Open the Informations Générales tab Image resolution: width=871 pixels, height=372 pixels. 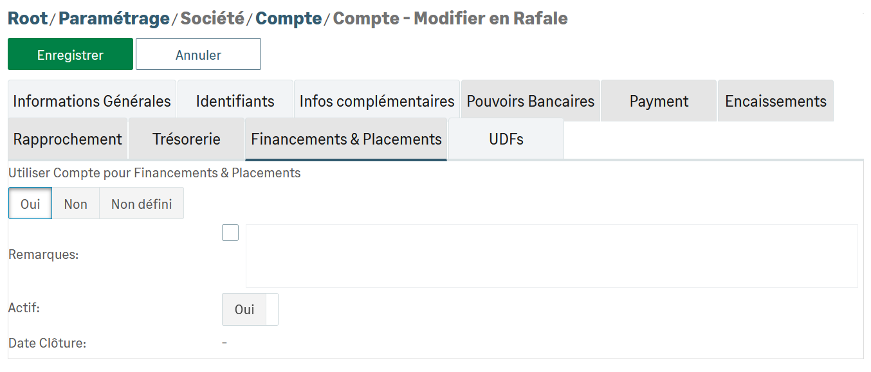[92, 101]
